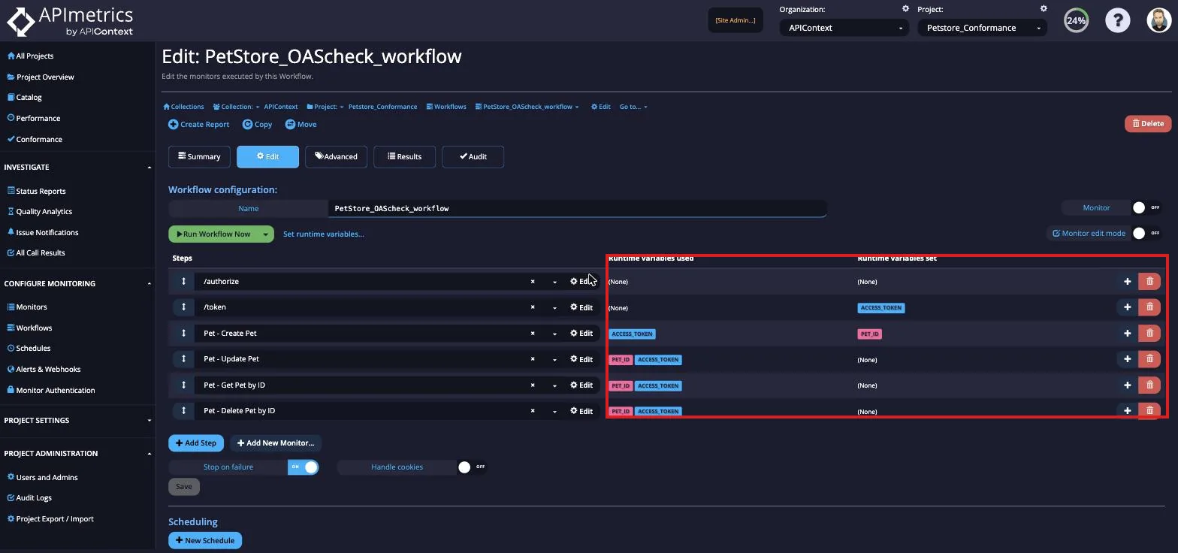The width and height of the screenshot is (1178, 553).
Task: Clear the Pet - Create Pet selection with x
Action: (x=533, y=334)
